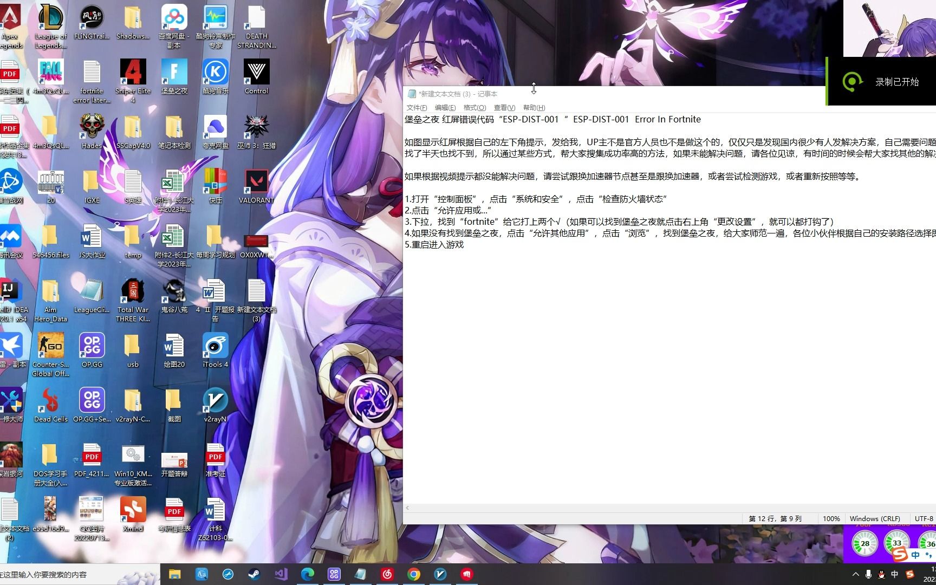Open File Explorer from the taskbar

[174, 574]
